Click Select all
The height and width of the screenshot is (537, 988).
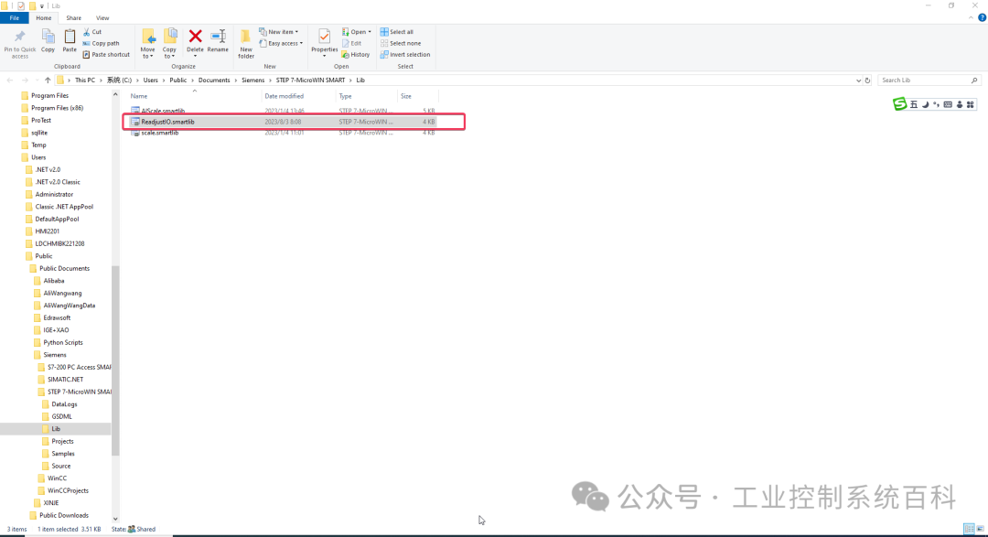point(397,31)
